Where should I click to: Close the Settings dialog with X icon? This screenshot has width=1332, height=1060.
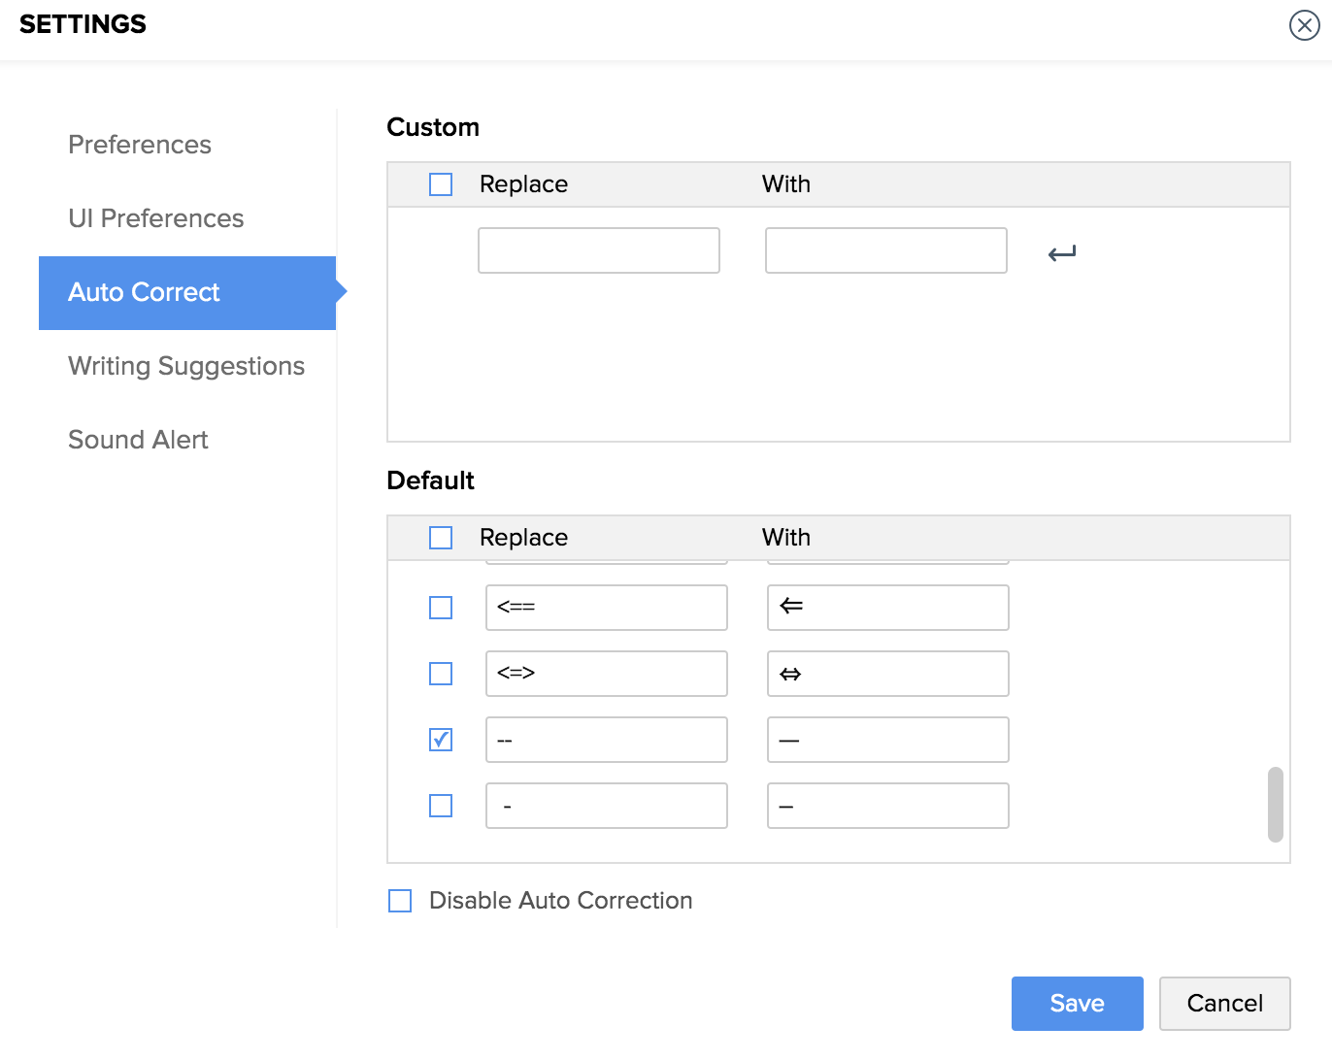click(x=1304, y=25)
